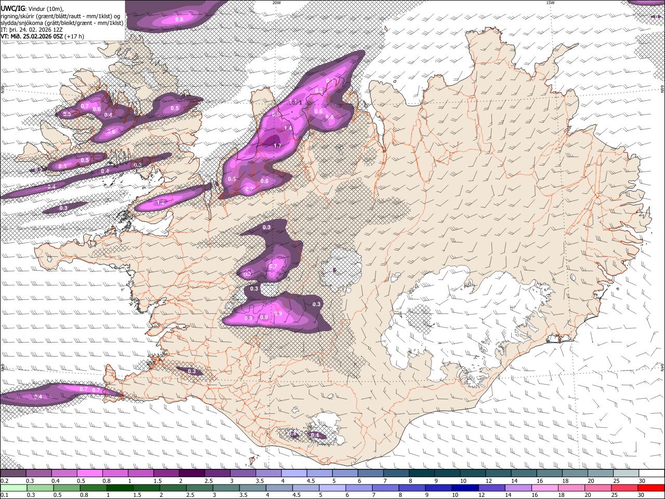Click the 'Vindur (10m)' title text
The width and height of the screenshot is (665, 499).
[x=45, y=8]
